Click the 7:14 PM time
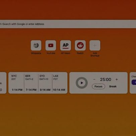Image resolution: width=136 pixels, height=136 pixels. pos(31,90)
